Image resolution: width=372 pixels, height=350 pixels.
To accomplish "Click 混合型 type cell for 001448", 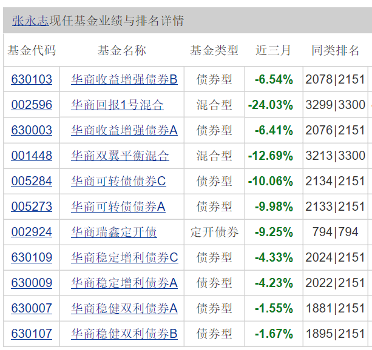I will click(x=214, y=156).
